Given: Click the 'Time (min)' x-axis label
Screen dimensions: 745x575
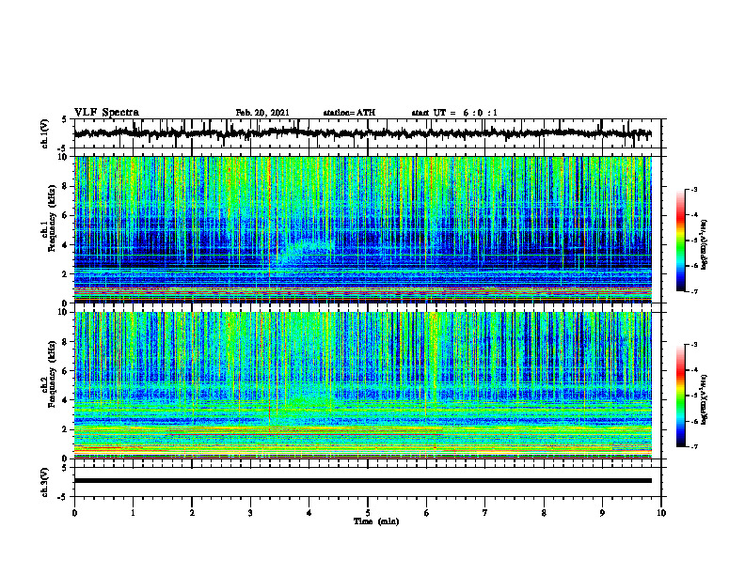Looking at the screenshot, I should [376, 521].
